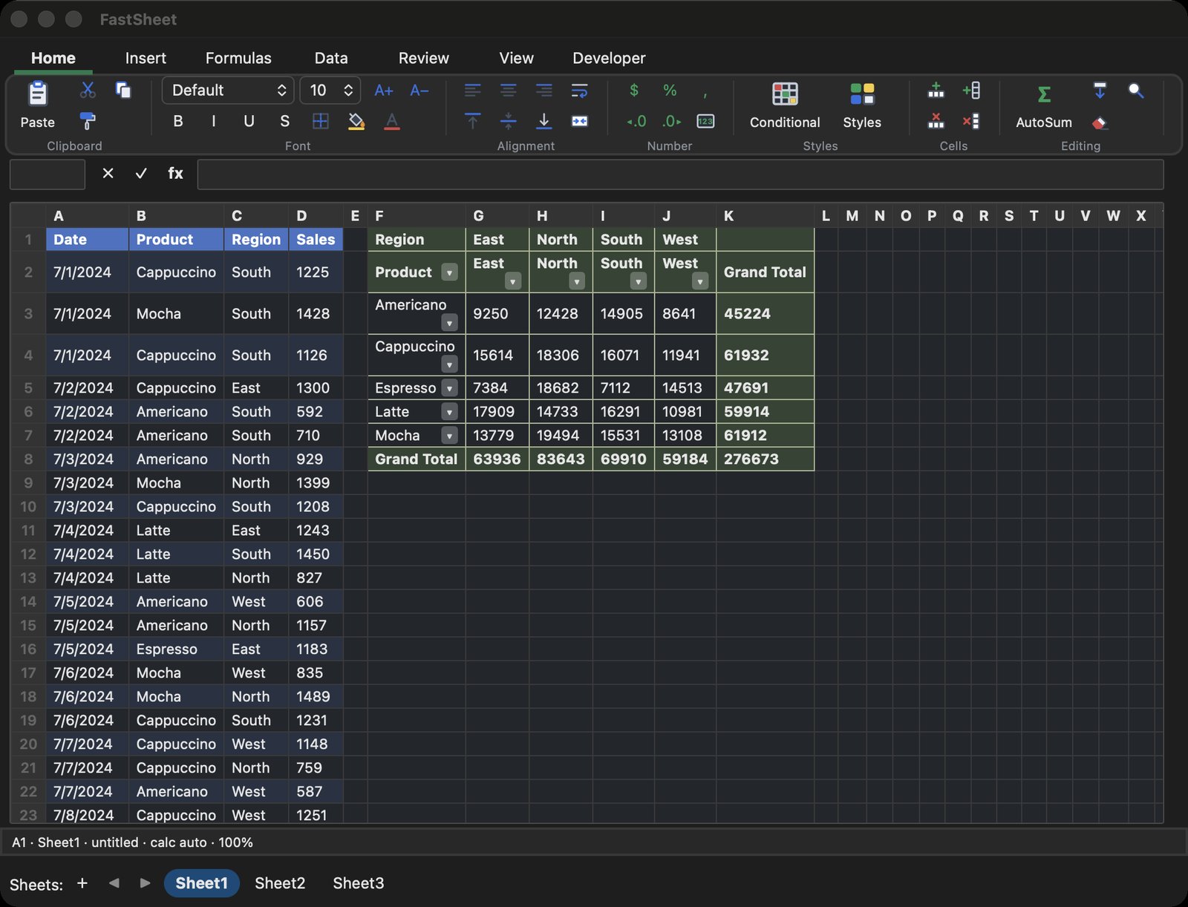
Task: Toggle Strikethrough formatting
Action: click(285, 121)
